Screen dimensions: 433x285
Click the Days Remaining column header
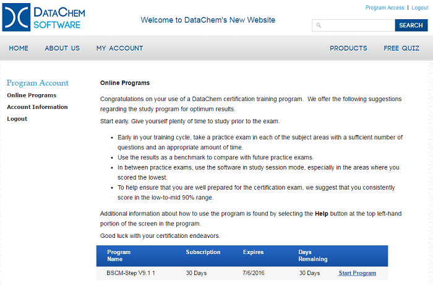(313, 255)
